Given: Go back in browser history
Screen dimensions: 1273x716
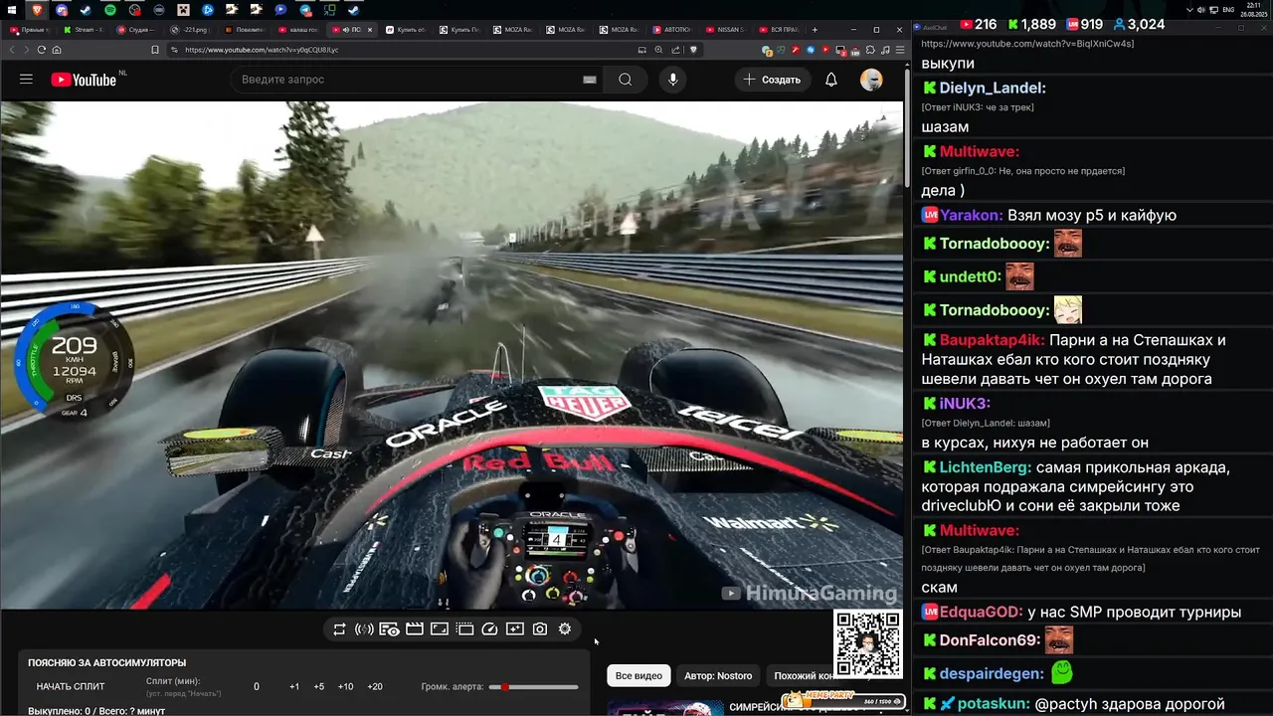Looking at the screenshot, I should tap(13, 50).
